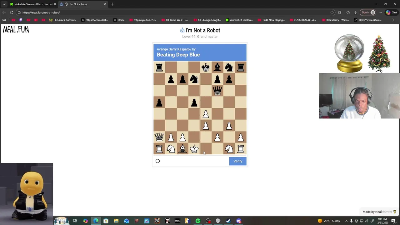Image resolution: width=400 pixels, height=225 pixels.
Task: Pick the white knight beside the bishop
Action: pyautogui.click(x=171, y=149)
